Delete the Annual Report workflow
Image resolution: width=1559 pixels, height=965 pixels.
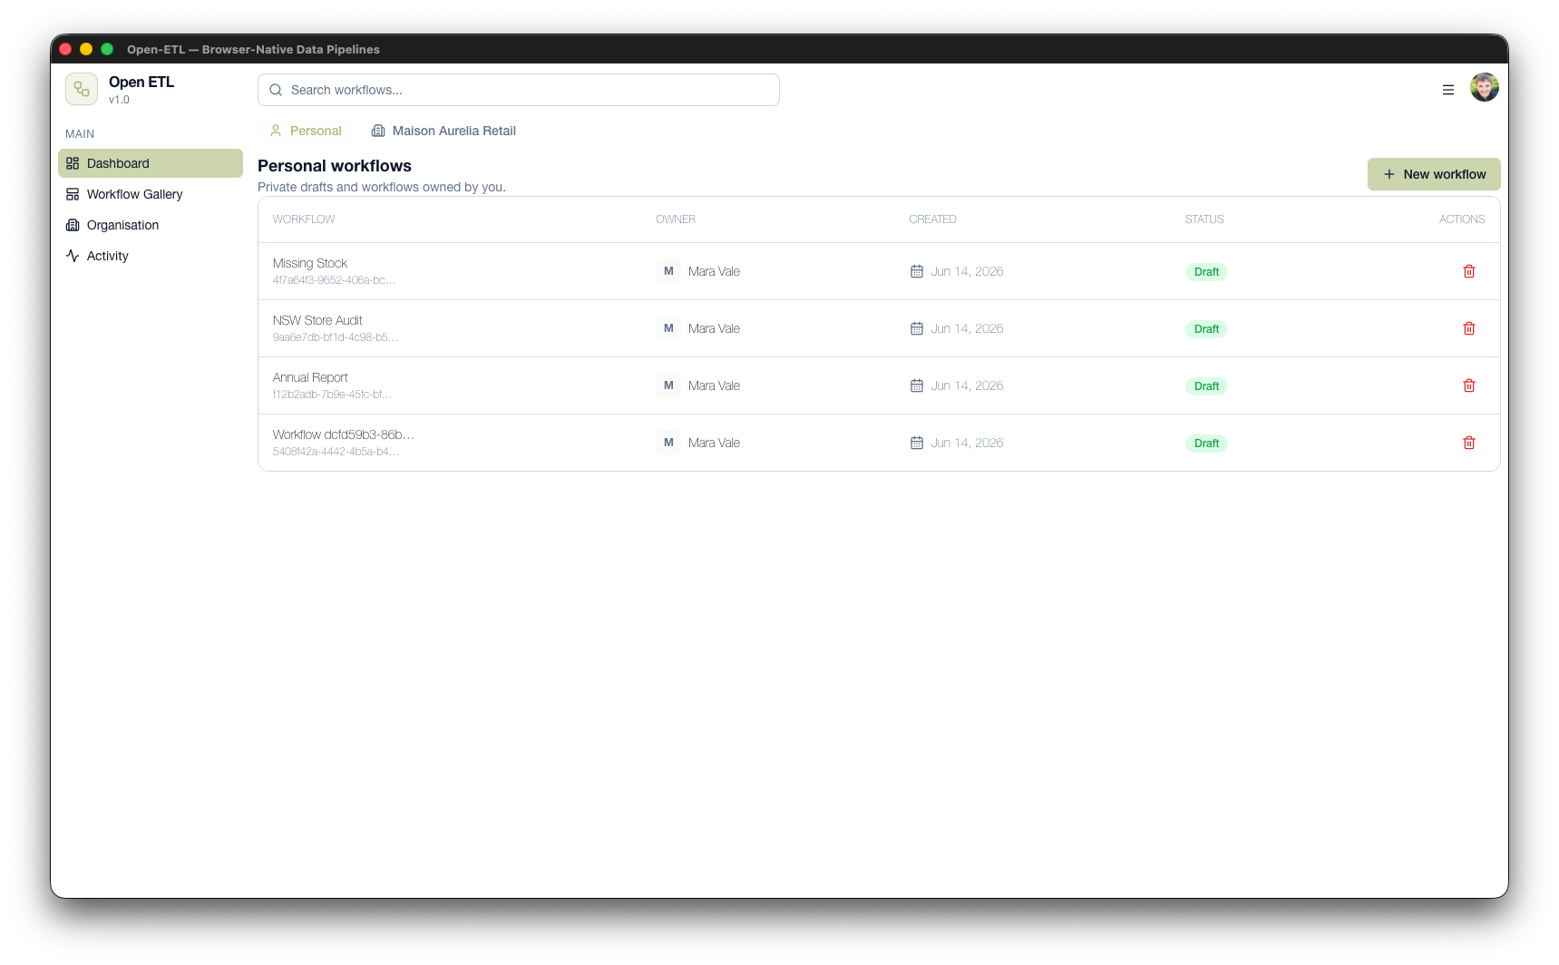(1468, 385)
